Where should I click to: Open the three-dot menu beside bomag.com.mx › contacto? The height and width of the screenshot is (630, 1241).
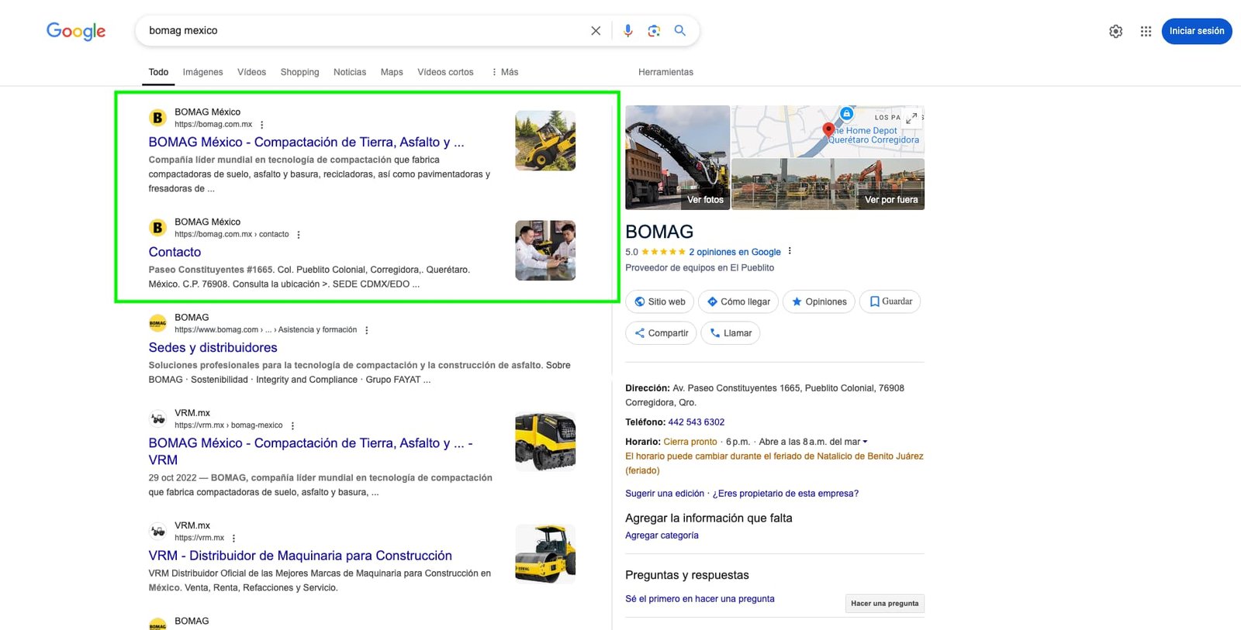pyautogui.click(x=299, y=235)
